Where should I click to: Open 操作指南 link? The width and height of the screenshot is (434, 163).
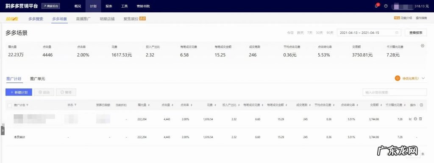(421, 18)
